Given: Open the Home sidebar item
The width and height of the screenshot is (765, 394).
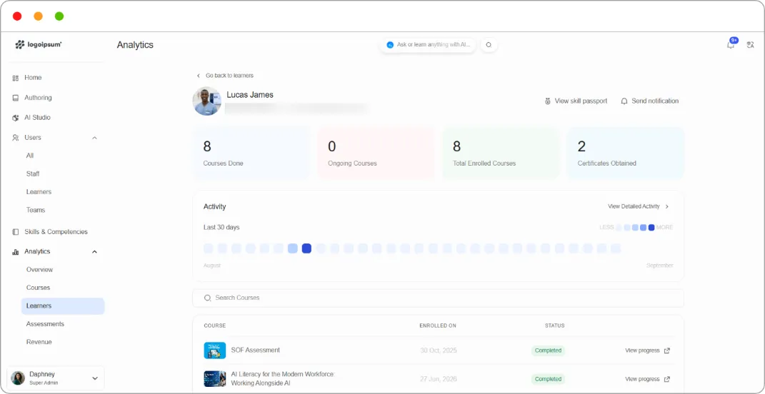Looking at the screenshot, I should click(x=33, y=78).
